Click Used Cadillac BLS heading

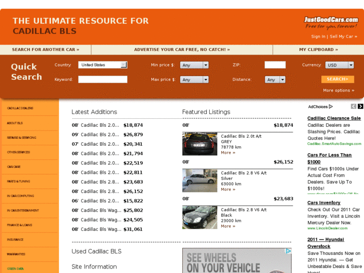click(x=96, y=251)
